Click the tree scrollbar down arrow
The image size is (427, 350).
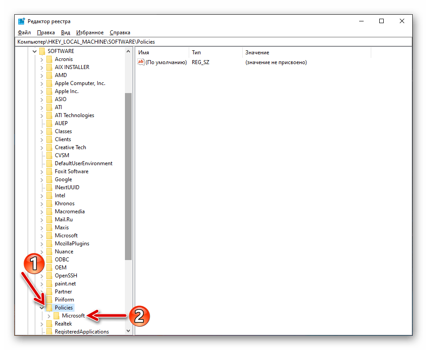pyautogui.click(x=128, y=331)
